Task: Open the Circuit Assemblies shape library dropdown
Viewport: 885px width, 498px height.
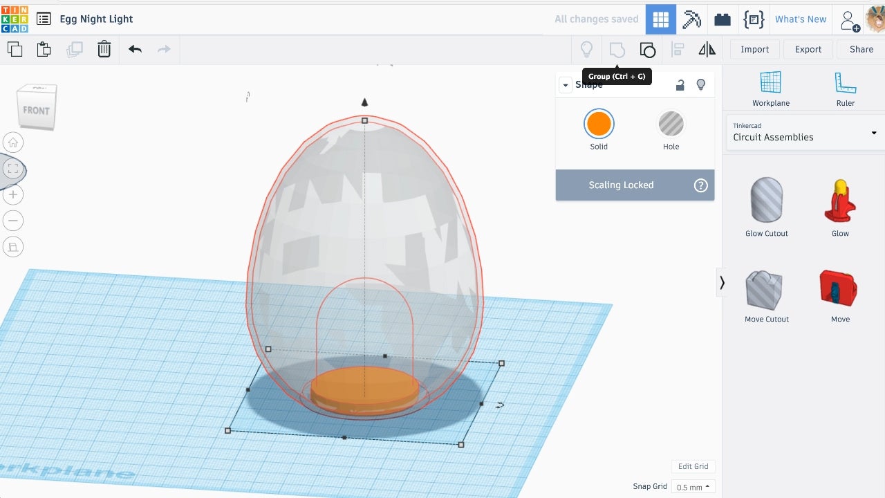Action: [804, 132]
